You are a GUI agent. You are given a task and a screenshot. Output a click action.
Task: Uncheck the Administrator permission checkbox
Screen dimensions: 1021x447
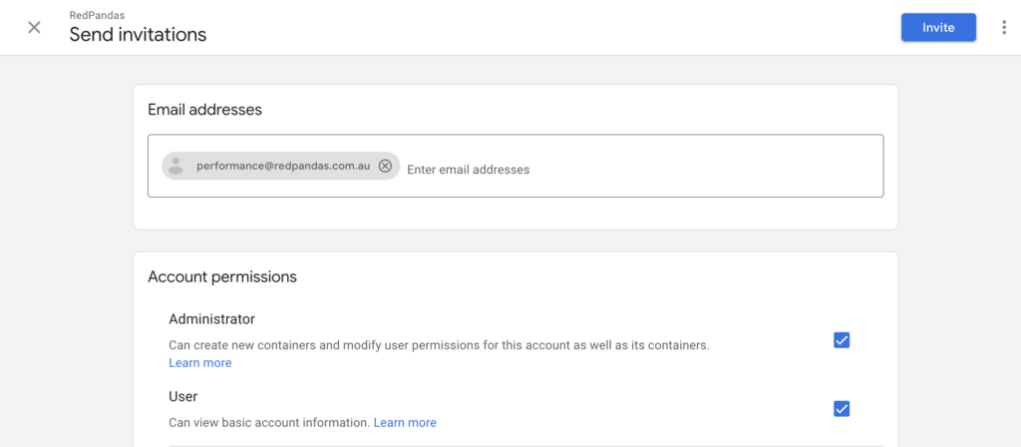pyautogui.click(x=842, y=340)
